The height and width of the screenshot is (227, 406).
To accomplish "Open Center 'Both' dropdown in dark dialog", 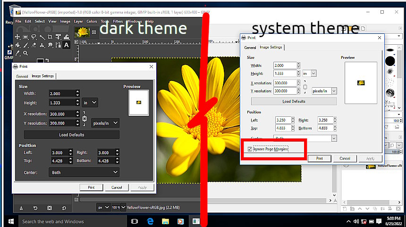I will pos(84,172).
